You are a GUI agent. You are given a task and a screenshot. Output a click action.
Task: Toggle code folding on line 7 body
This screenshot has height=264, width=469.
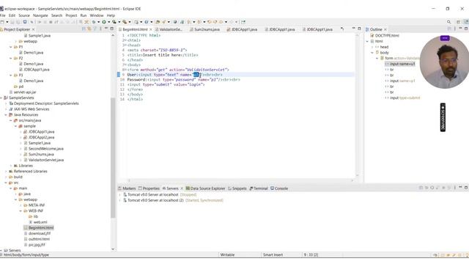pos(125,65)
